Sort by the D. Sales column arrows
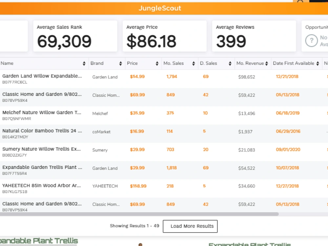Screen dimensions: 328x246 (230, 64)
